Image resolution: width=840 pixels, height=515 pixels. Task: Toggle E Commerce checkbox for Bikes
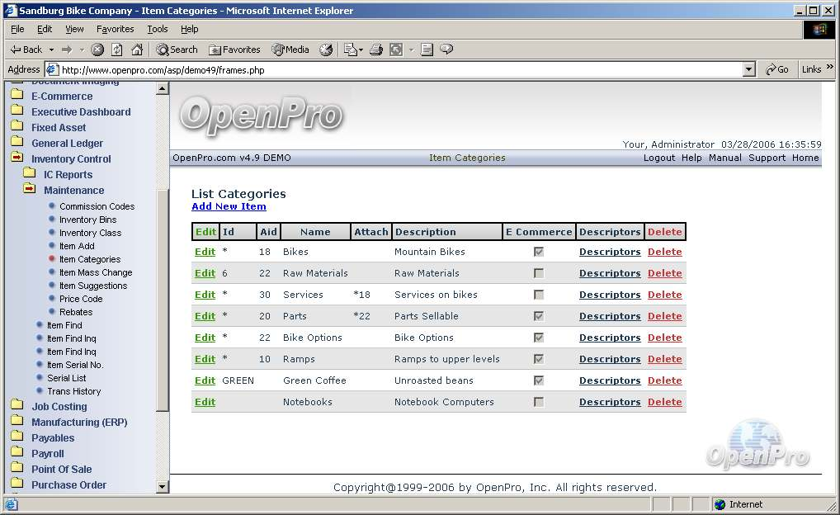tap(539, 252)
